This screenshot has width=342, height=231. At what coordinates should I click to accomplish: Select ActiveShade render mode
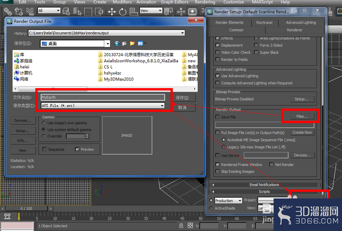211,208
